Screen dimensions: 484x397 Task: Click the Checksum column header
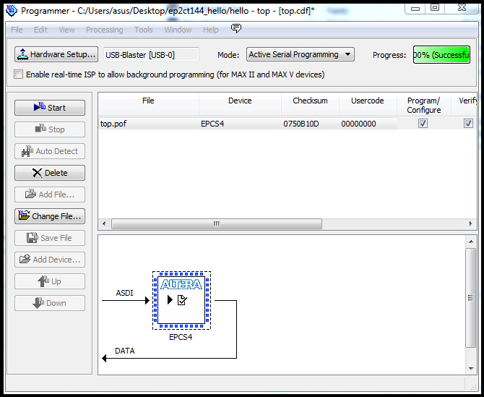click(310, 104)
